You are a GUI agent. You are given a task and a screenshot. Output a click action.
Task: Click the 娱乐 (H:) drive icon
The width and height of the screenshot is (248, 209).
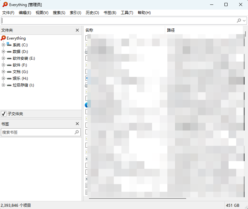pyautogui.click(x=9, y=78)
